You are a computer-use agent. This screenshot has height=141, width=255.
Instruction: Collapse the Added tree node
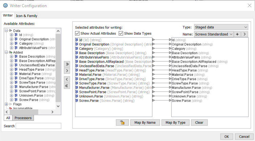tap(6, 52)
